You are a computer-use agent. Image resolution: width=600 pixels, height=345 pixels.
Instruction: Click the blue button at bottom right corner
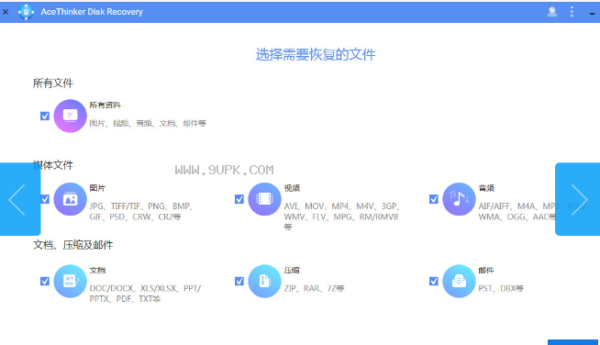(x=572, y=342)
